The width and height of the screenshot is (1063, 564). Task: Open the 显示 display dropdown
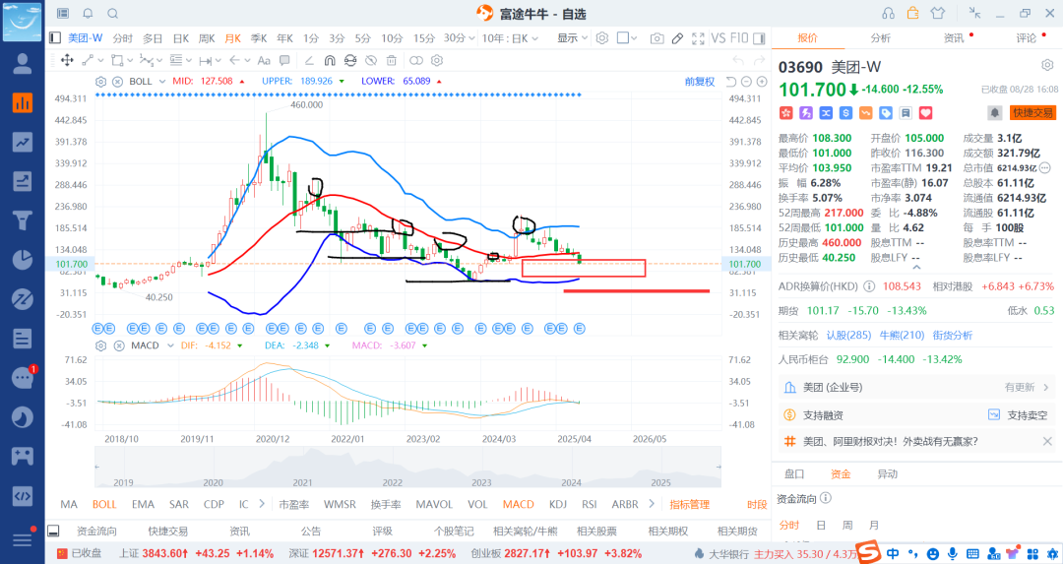(572, 38)
